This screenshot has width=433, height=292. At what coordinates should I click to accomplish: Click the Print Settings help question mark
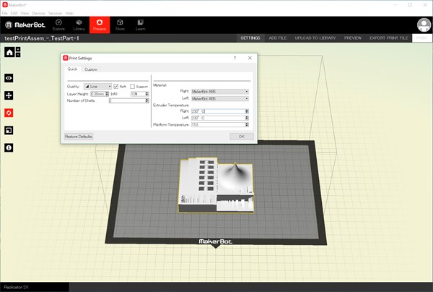(235, 58)
